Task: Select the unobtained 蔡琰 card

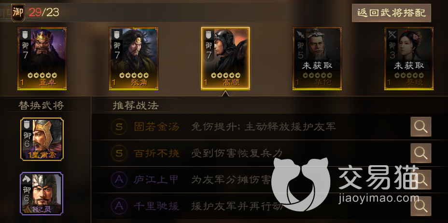Action: (x=409, y=58)
